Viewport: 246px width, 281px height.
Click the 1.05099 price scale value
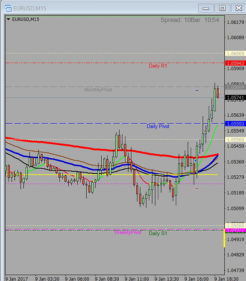[x=236, y=209]
